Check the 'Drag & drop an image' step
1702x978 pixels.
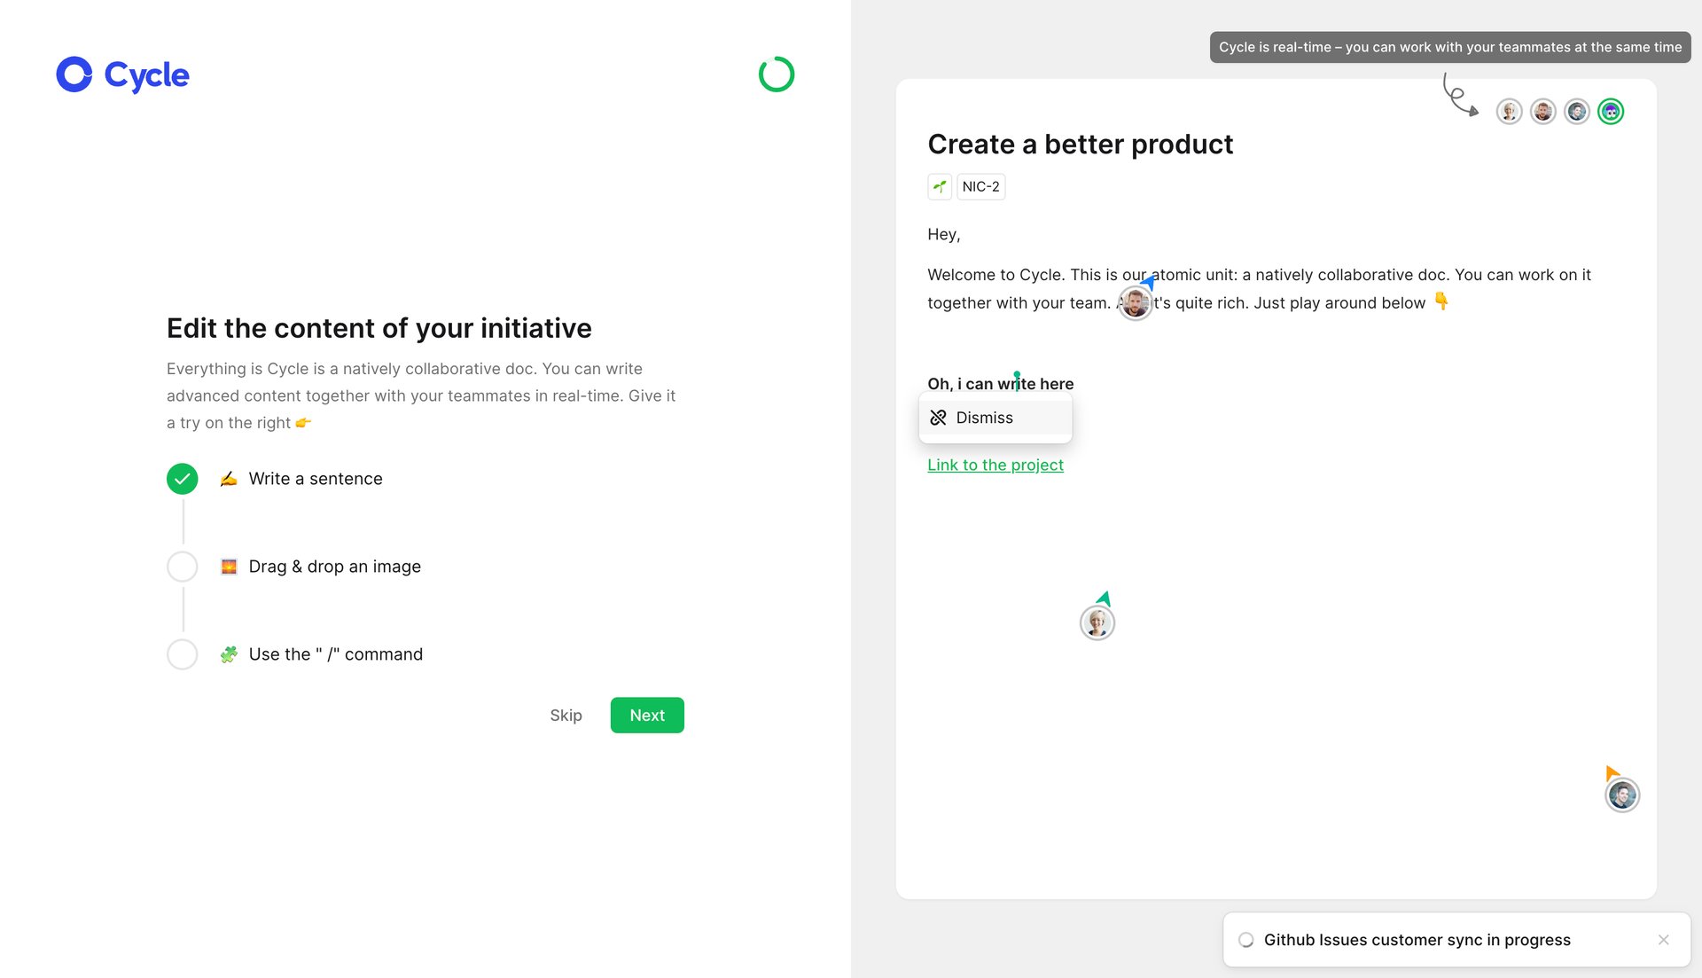[182, 566]
